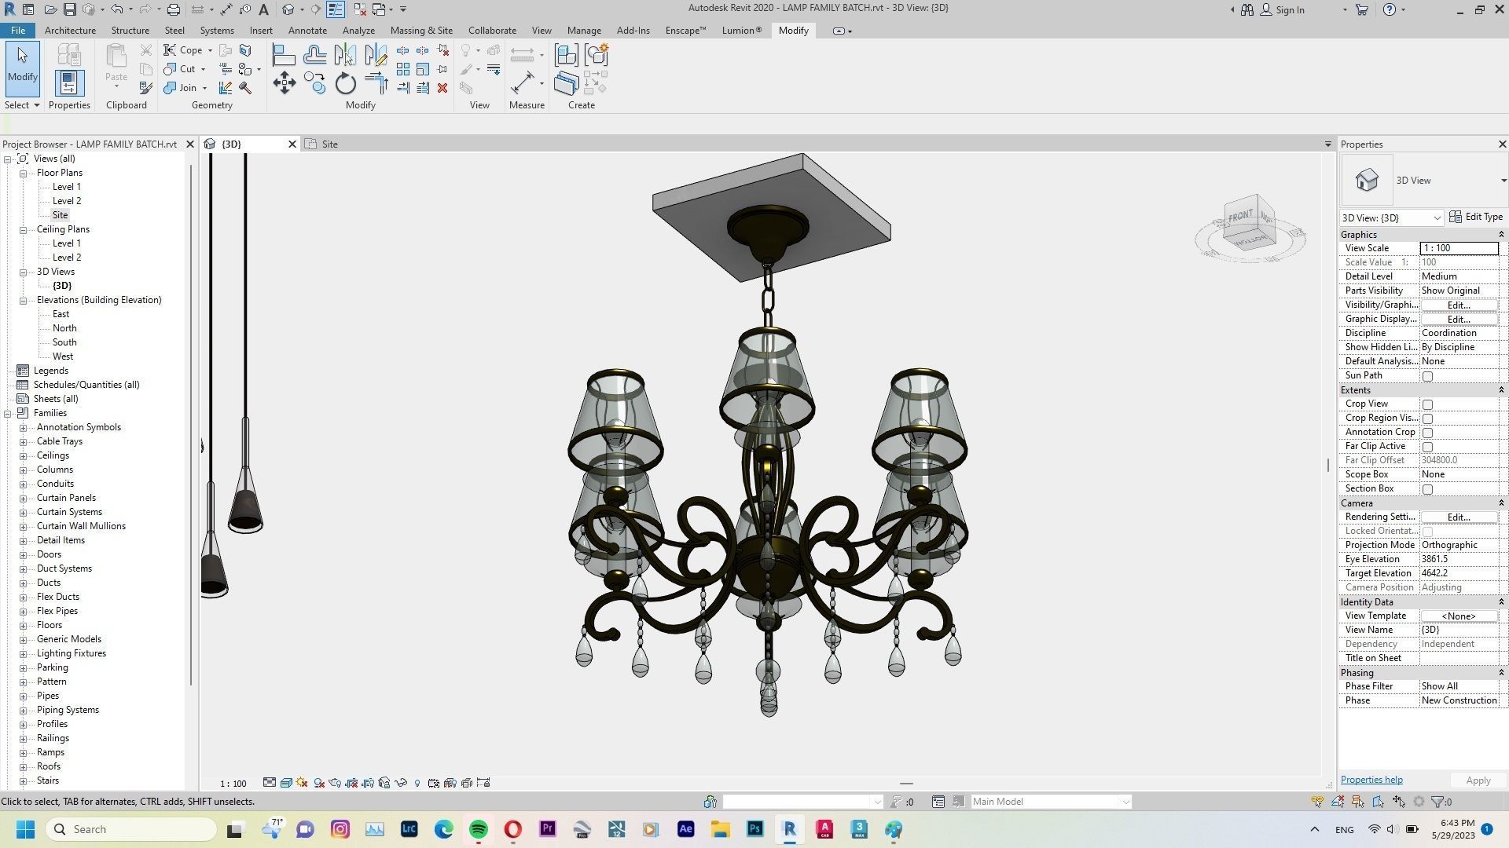Click the red Delete icon

442,88
